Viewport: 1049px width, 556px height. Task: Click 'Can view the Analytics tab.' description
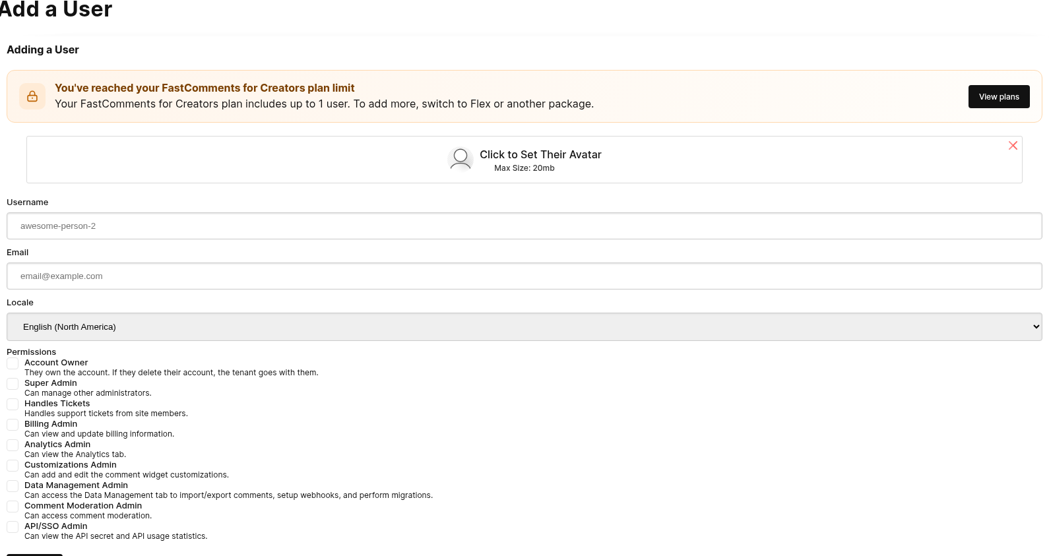[x=75, y=454]
